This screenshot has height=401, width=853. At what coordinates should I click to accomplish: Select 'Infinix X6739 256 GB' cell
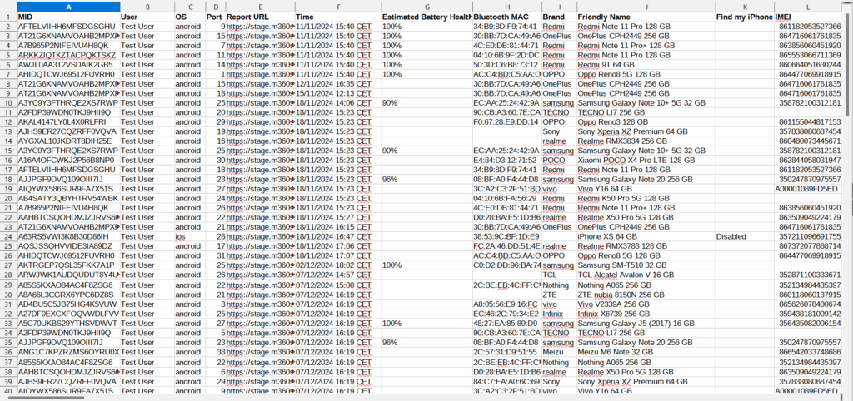click(646, 314)
